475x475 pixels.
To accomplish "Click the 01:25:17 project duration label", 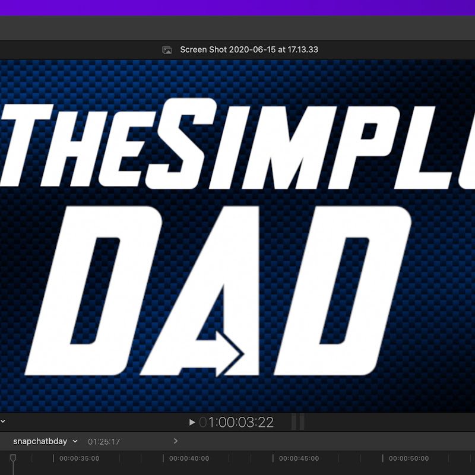I will point(104,442).
